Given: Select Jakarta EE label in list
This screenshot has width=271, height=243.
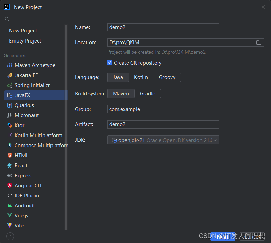Looking at the screenshot, I should click(x=26, y=75).
